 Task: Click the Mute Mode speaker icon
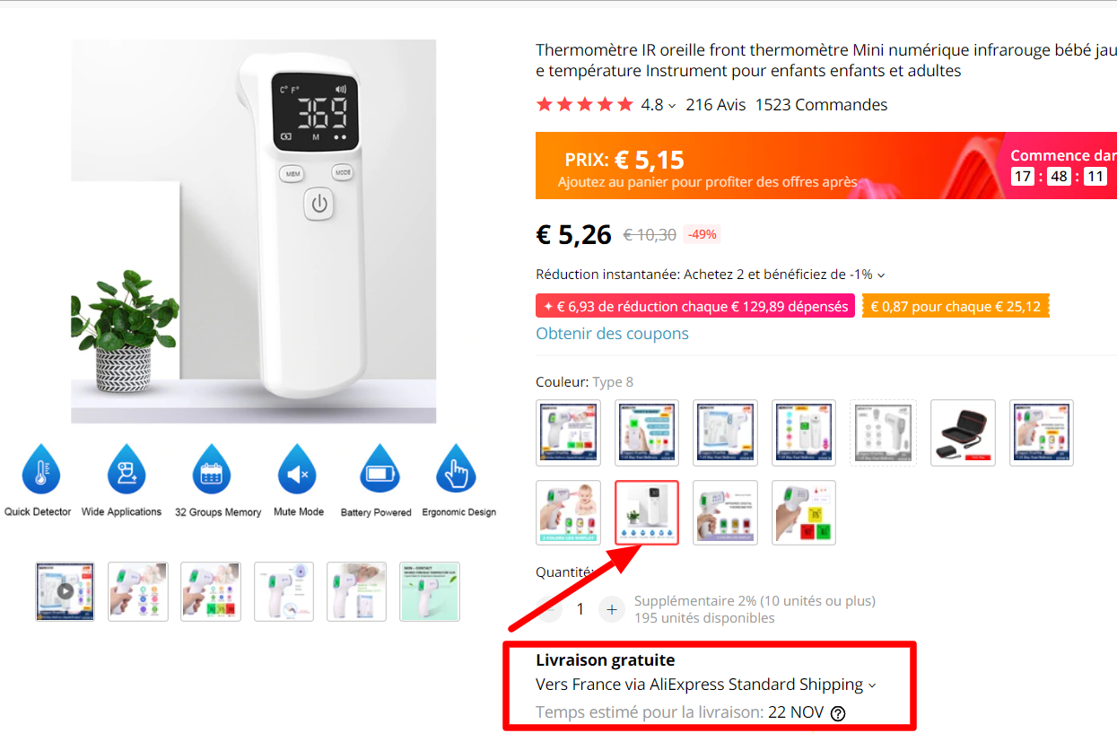click(297, 469)
